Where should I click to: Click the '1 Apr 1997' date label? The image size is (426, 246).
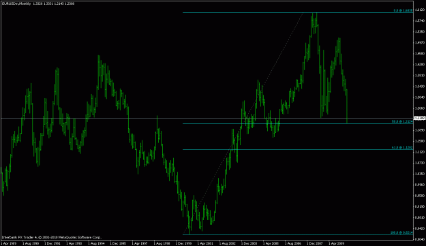[140, 243]
